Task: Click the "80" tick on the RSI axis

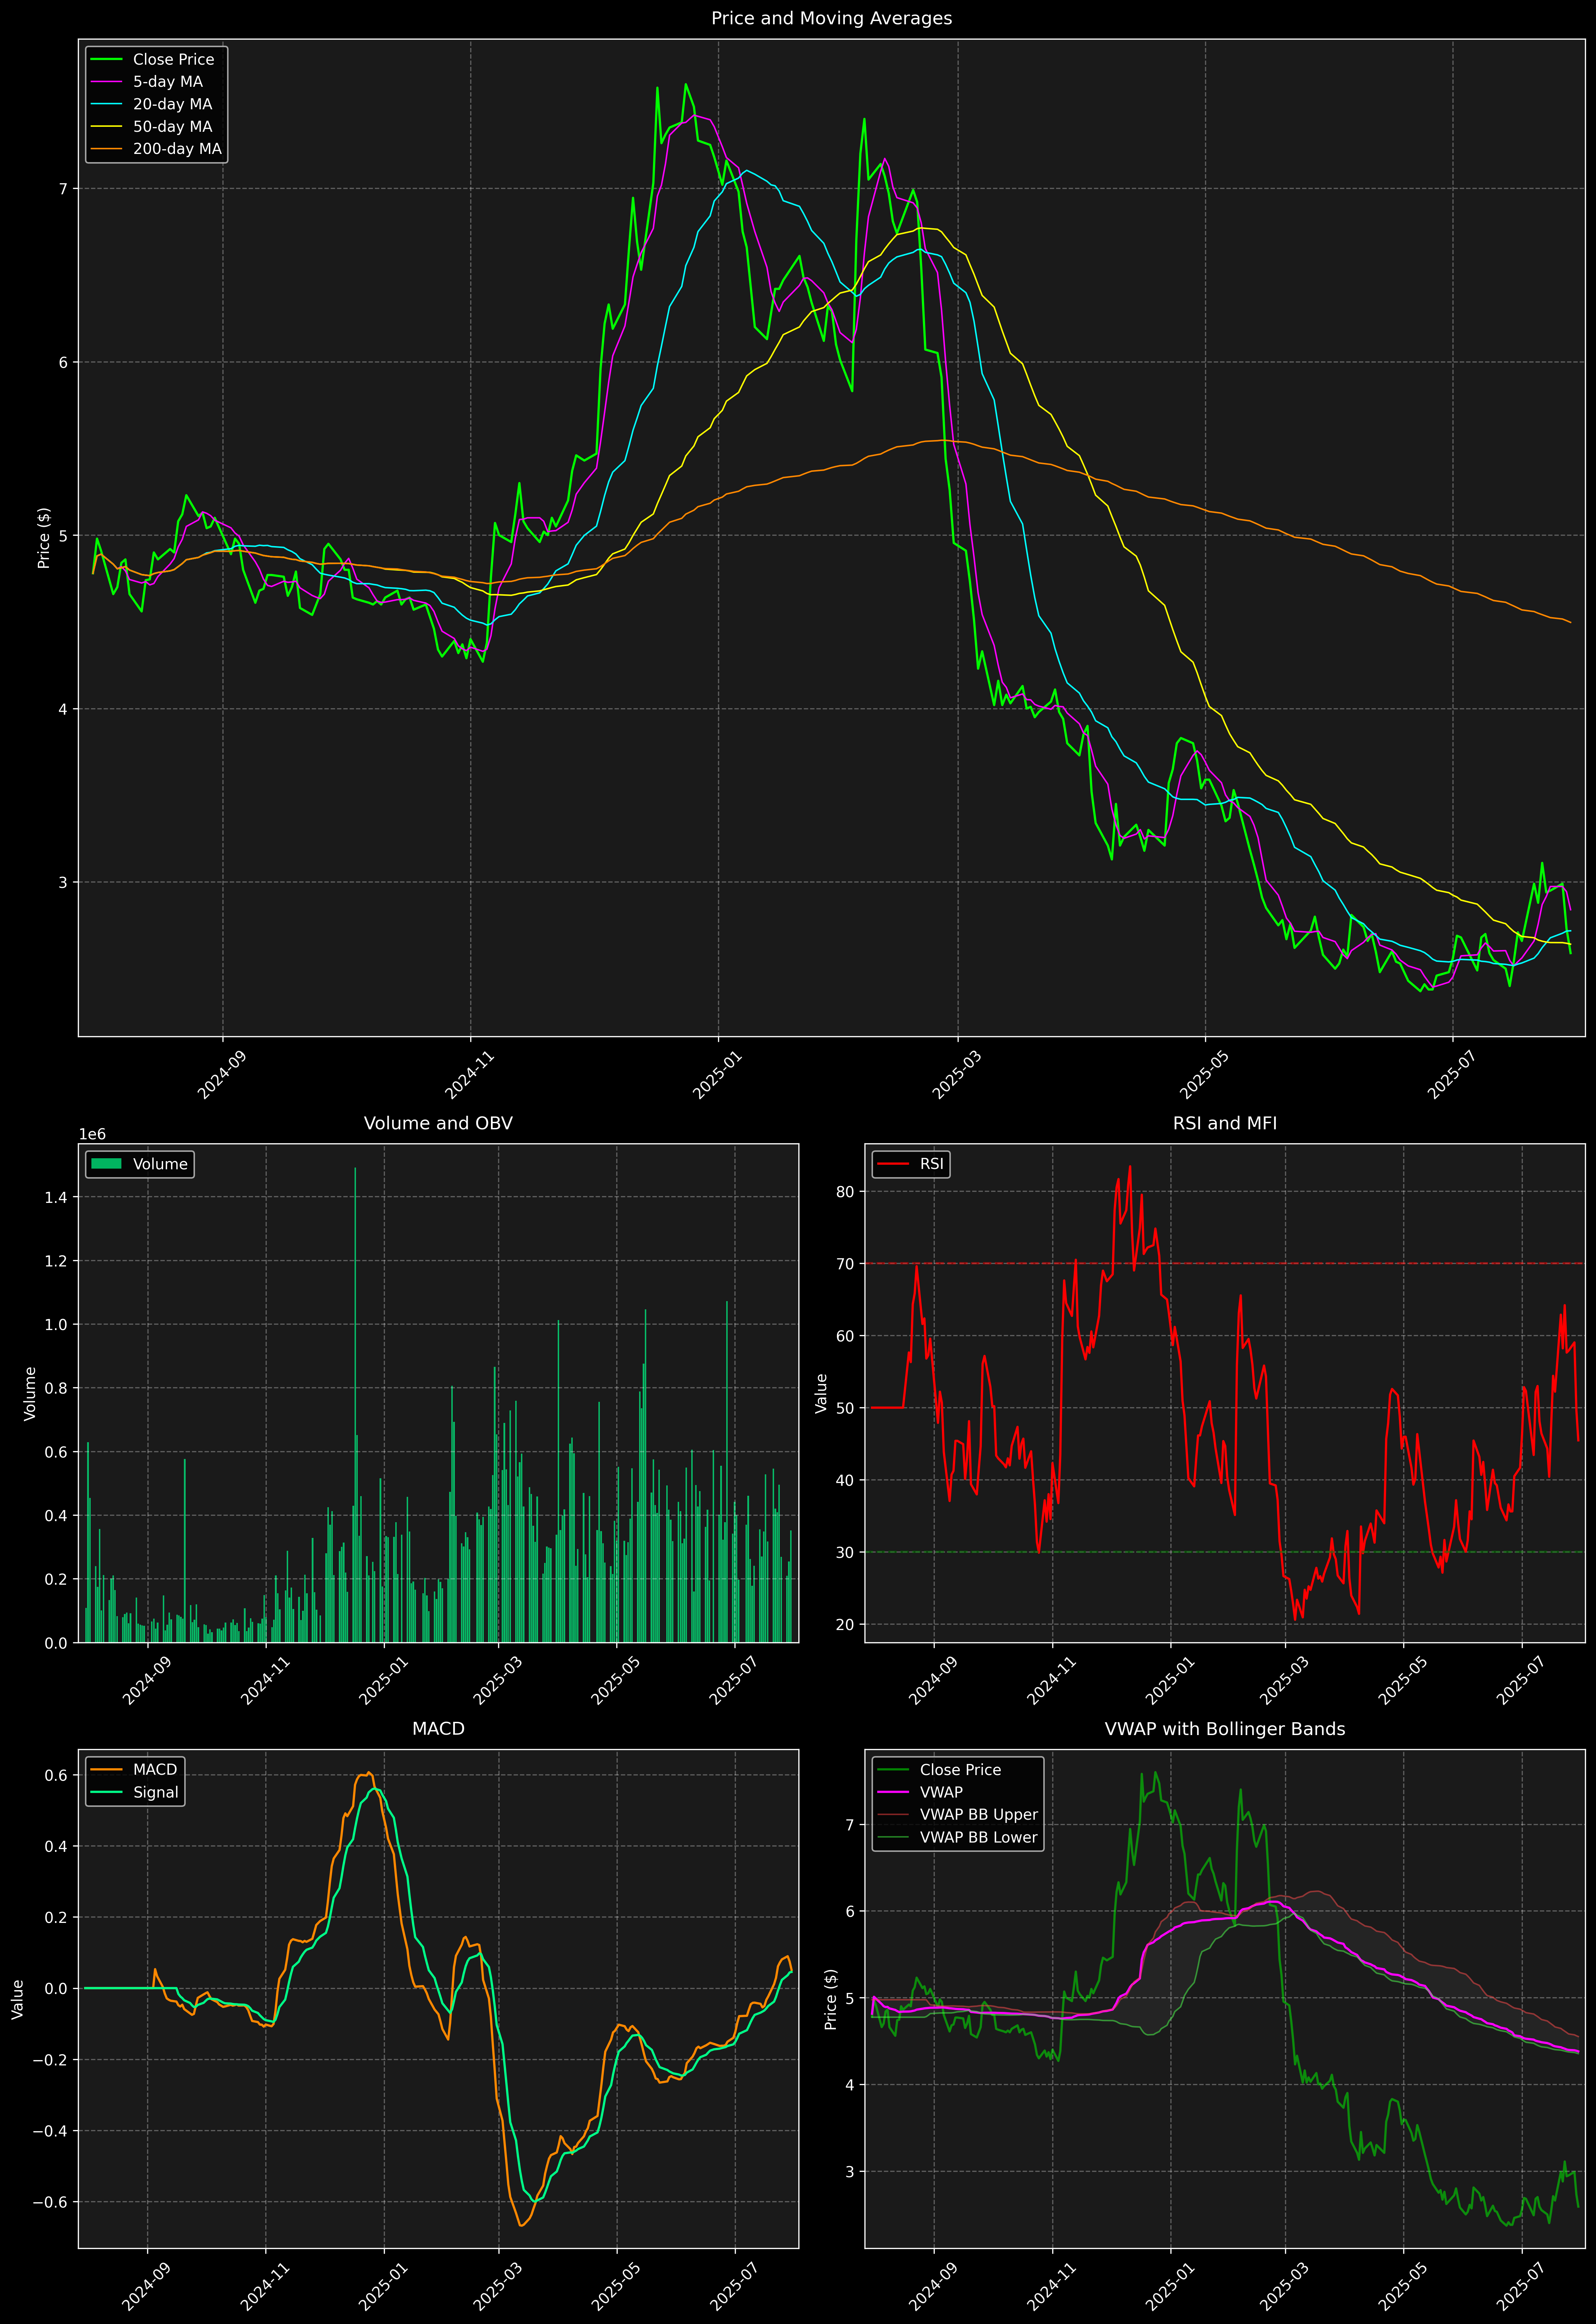Action: (846, 1192)
